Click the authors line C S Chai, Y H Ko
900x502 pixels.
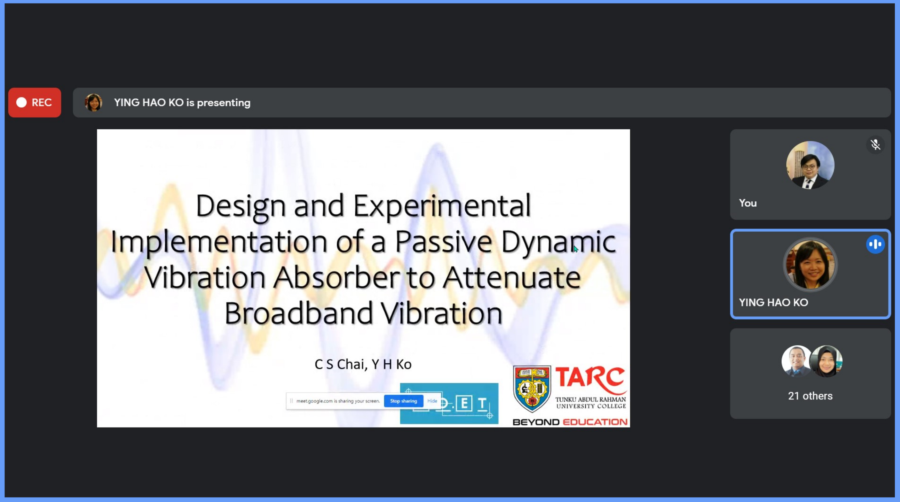tap(363, 364)
